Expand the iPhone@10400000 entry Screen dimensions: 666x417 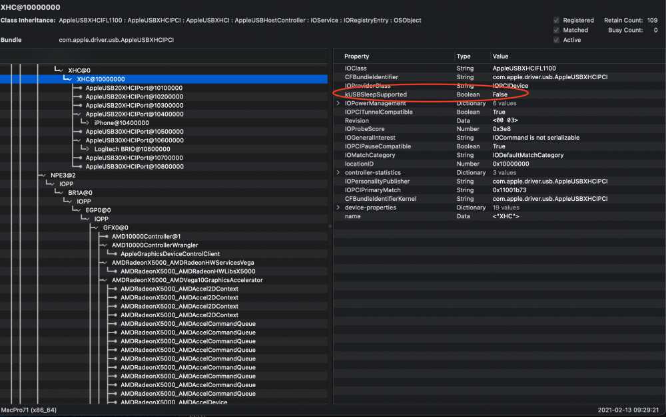(x=87, y=123)
